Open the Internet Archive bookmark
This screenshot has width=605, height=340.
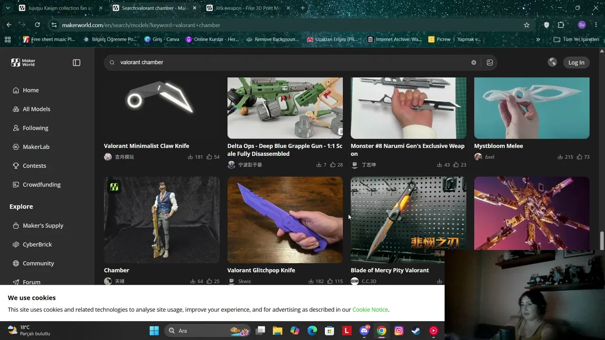[394, 39]
